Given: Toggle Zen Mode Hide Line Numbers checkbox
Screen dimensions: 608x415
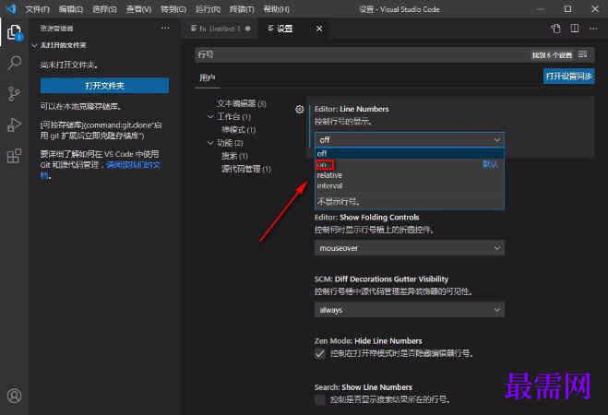Looking at the screenshot, I should pyautogui.click(x=320, y=353).
